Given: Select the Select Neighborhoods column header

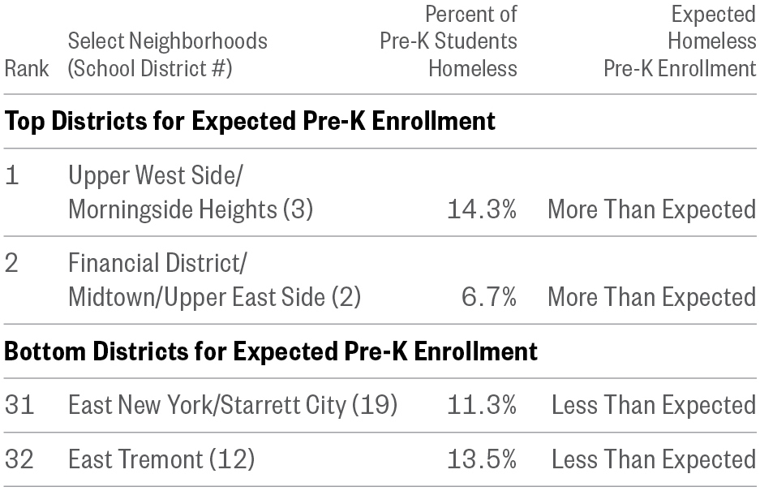Looking at the screenshot, I should (167, 54).
